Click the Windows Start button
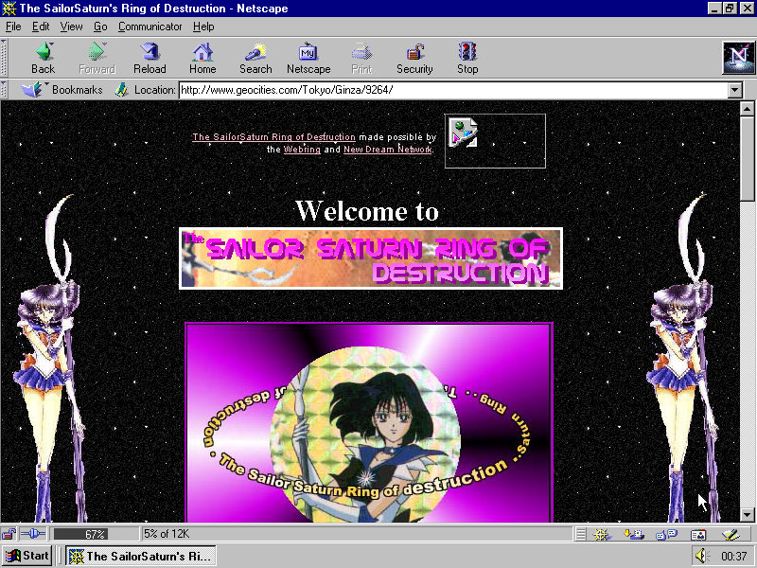 [x=27, y=556]
